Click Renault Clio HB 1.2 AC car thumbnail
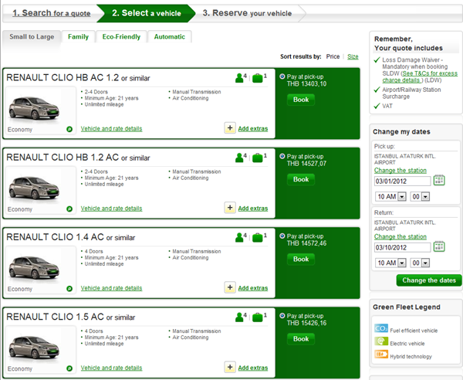The width and height of the screenshot is (463, 380). coord(34,188)
